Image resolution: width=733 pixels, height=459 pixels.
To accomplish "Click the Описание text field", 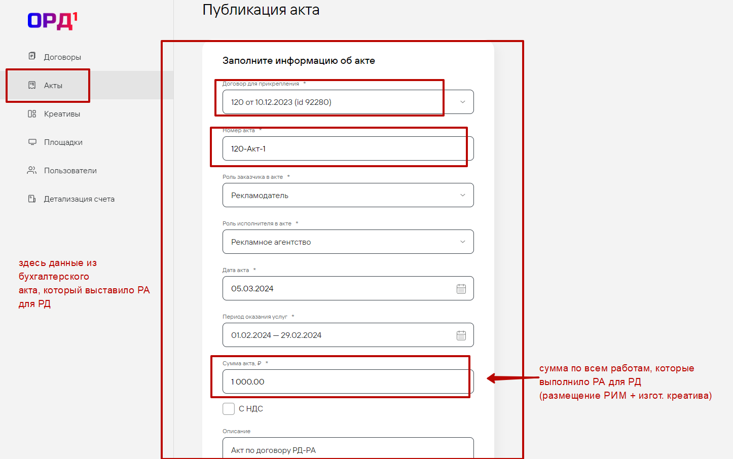I will [x=348, y=450].
